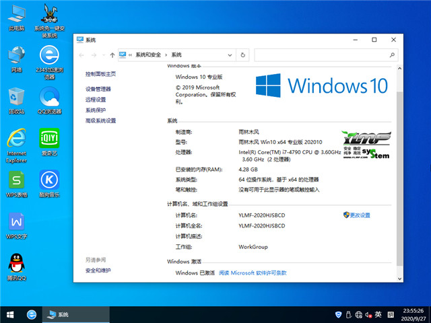The height and width of the screenshot is (323, 431).
Task: Open 控制面板主页 link
Action: [100, 74]
